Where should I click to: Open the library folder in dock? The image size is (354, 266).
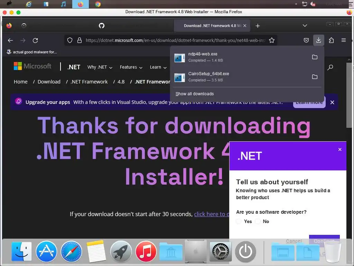(171, 251)
